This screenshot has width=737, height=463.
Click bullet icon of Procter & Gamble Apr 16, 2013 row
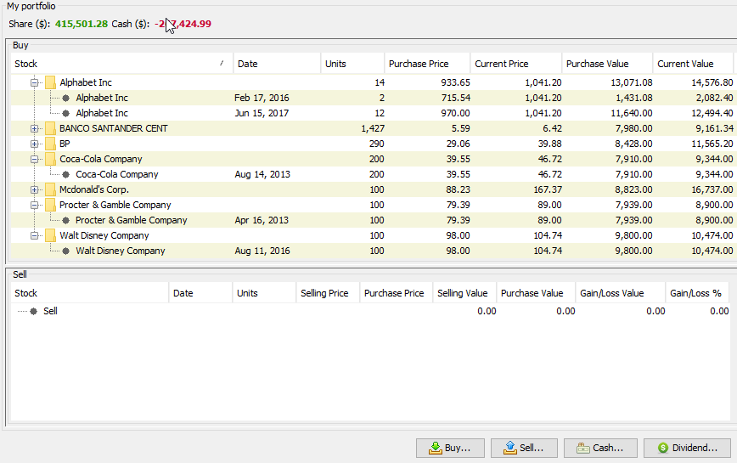tap(66, 220)
